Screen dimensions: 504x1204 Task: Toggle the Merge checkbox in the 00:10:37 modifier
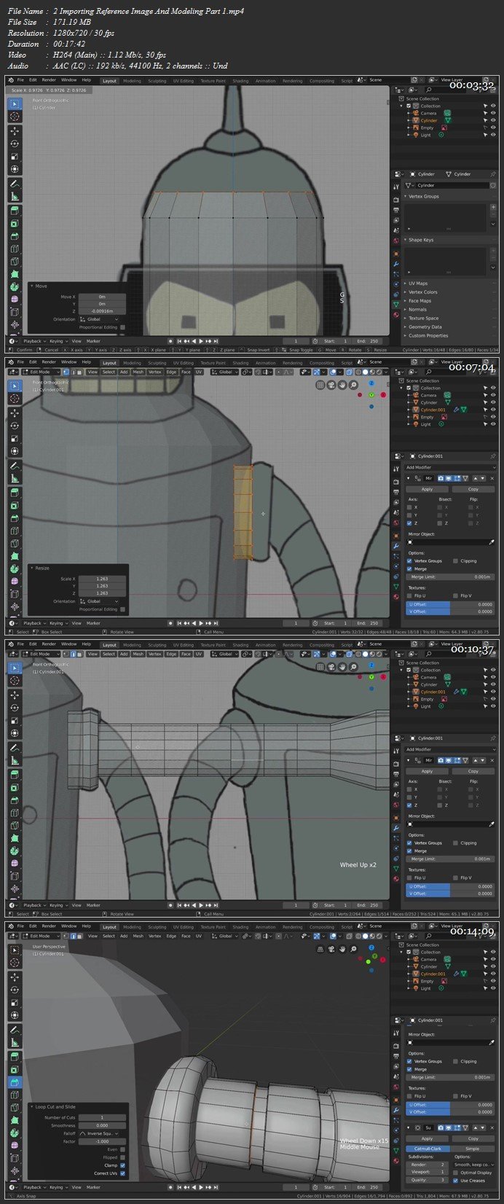coord(410,851)
